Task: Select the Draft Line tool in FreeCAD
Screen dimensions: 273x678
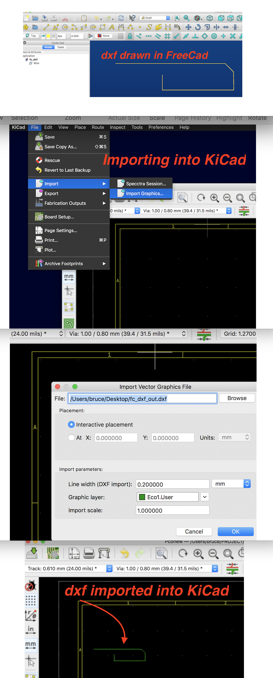Action: [x=46, y=27]
